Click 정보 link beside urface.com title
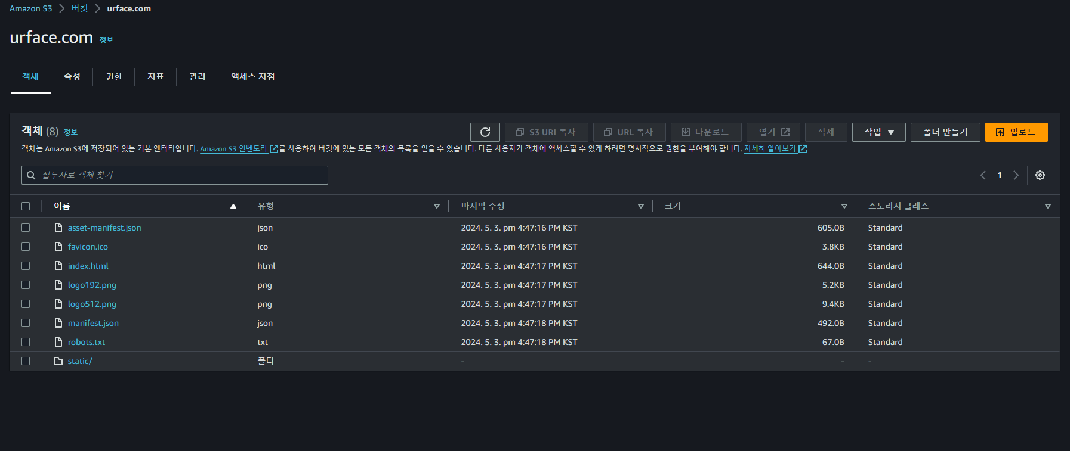Screen dimensions: 1070x451 (106, 40)
